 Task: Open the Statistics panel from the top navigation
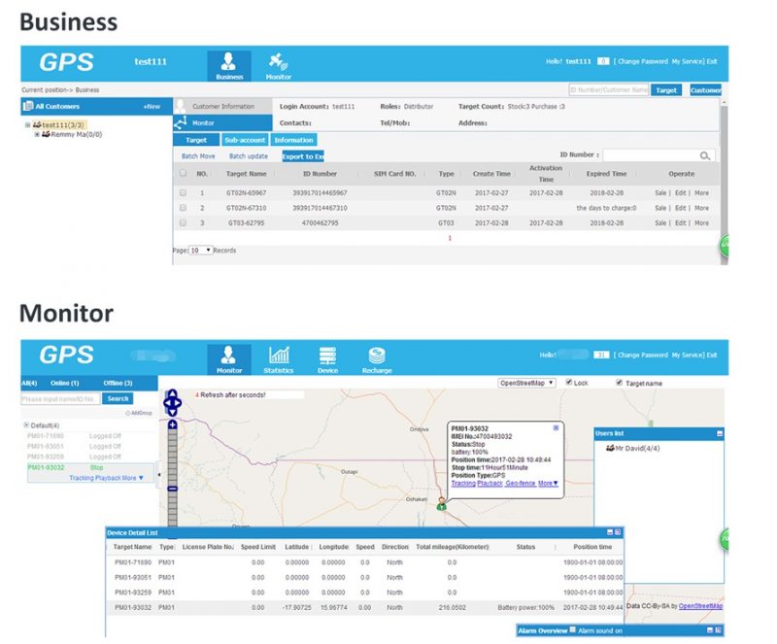pyautogui.click(x=279, y=357)
